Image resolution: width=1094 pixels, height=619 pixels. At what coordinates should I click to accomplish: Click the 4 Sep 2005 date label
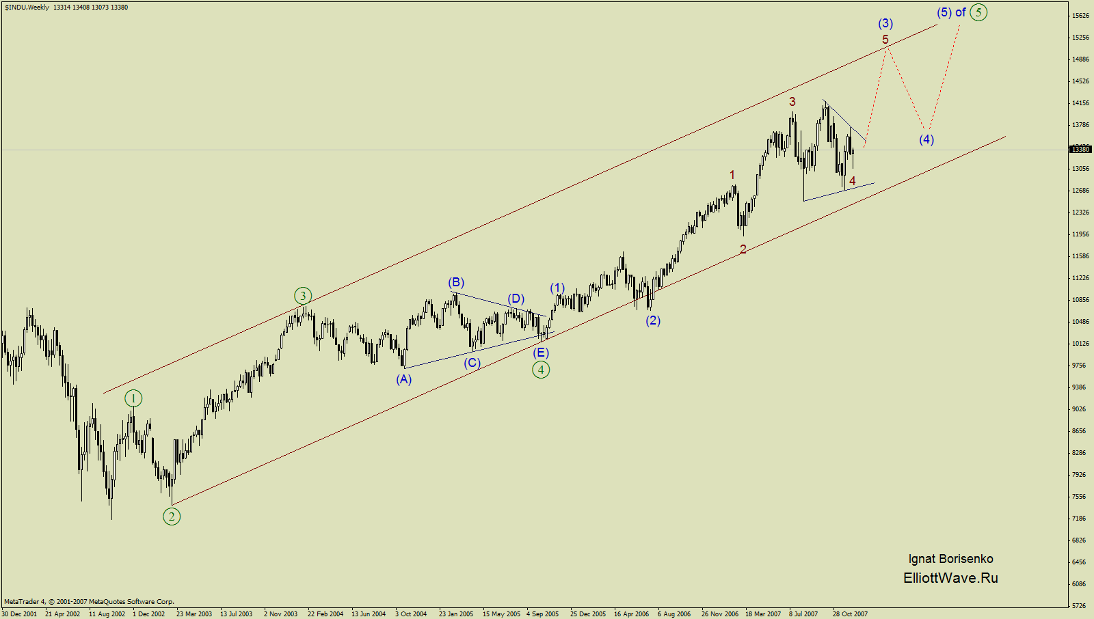(543, 614)
